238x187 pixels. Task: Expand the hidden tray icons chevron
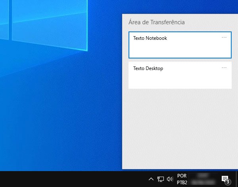point(151,179)
